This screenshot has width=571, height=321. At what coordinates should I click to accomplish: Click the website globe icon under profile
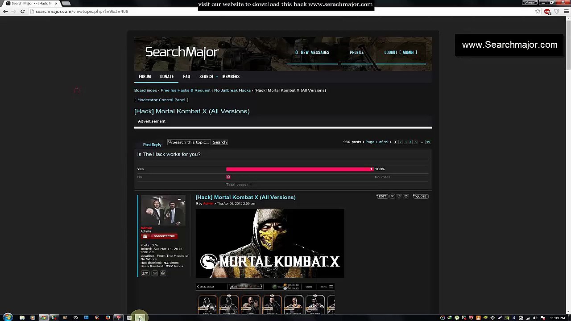coord(163,273)
